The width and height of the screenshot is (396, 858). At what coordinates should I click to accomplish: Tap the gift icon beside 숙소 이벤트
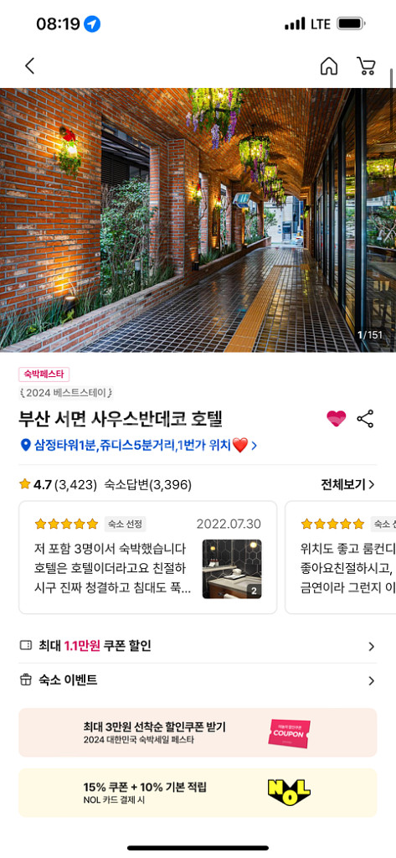26,680
